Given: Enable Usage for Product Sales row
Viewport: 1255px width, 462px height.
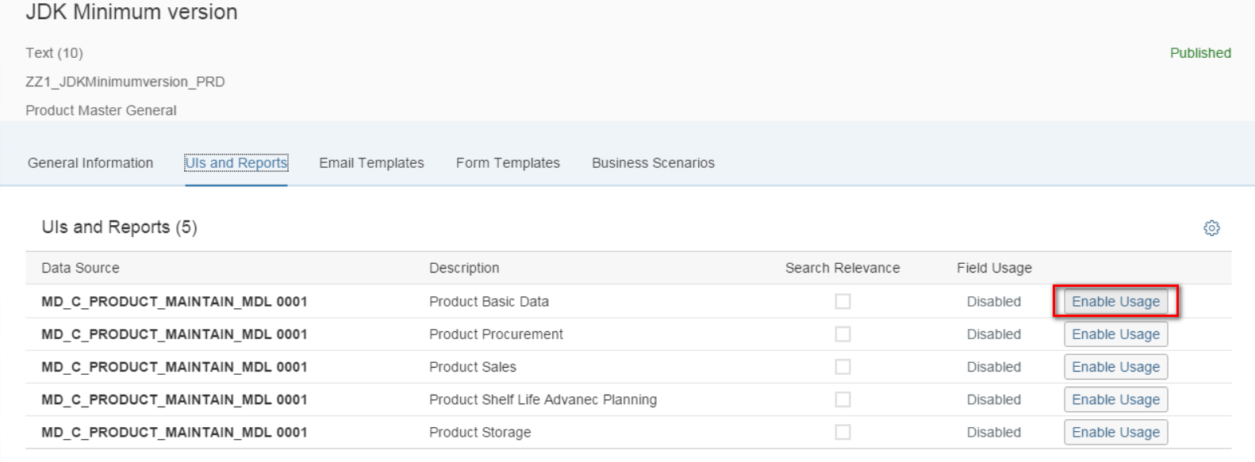Looking at the screenshot, I should click(1115, 367).
